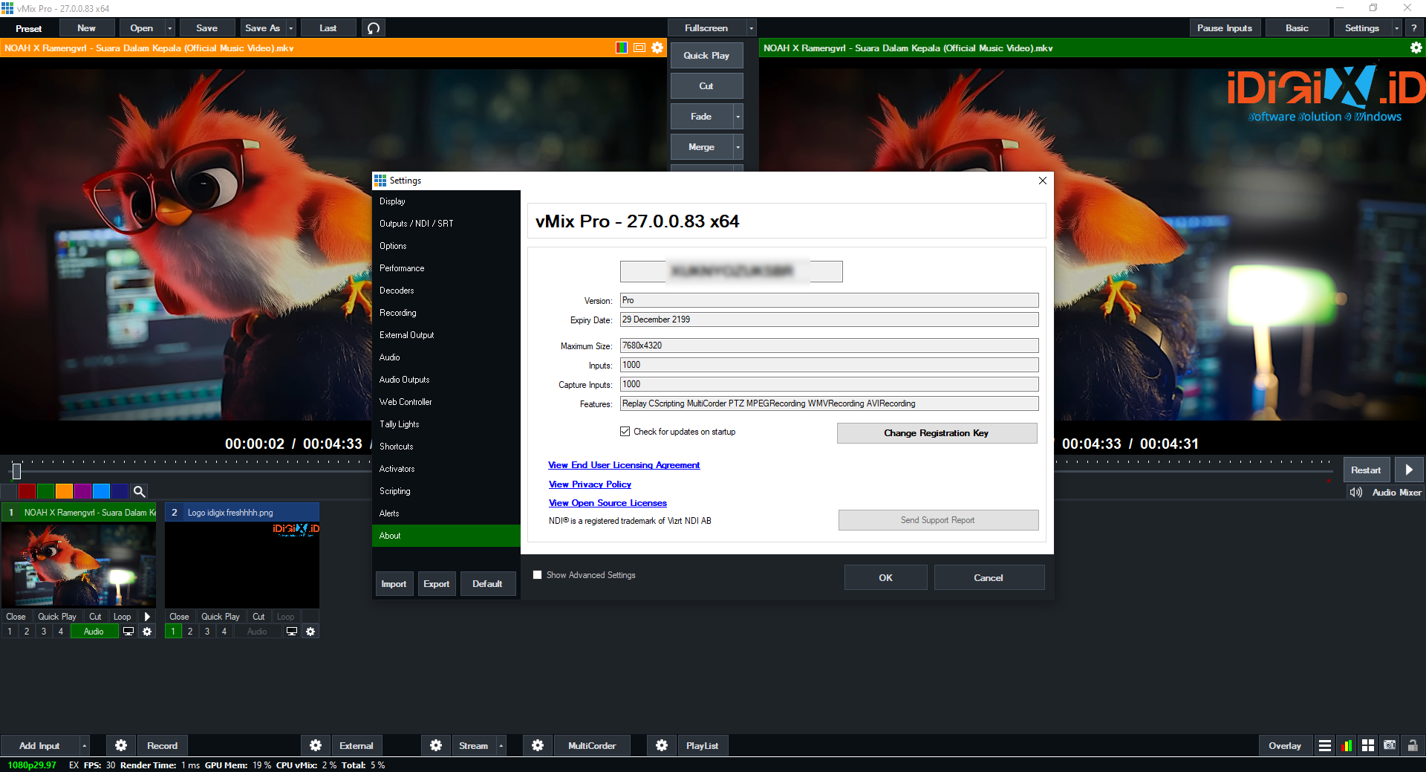Screen dimensions: 1426x772
Task: Select the red input color swatch
Action: [x=27, y=491]
